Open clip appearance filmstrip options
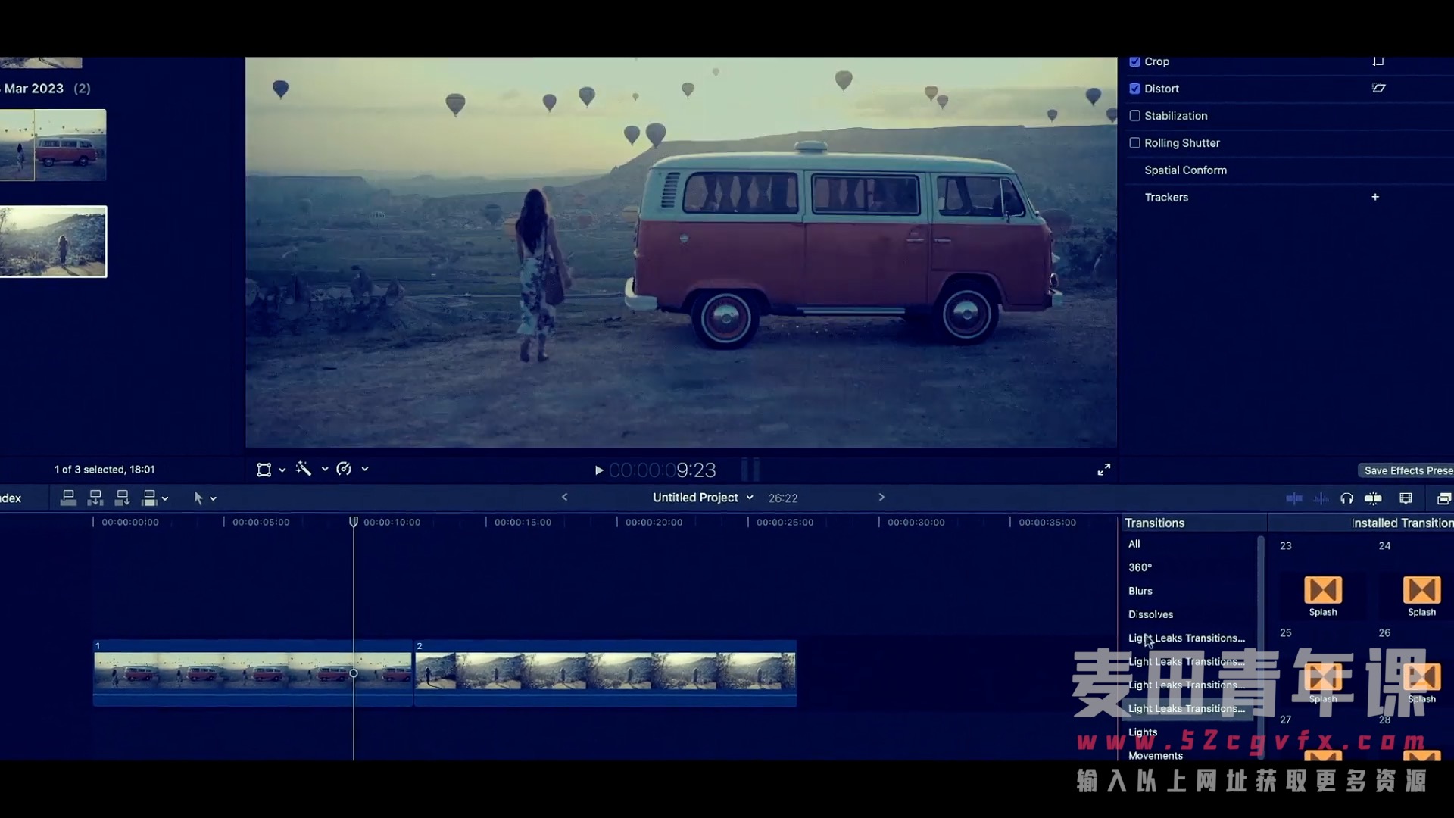This screenshot has height=818, width=1454. coord(1406,498)
